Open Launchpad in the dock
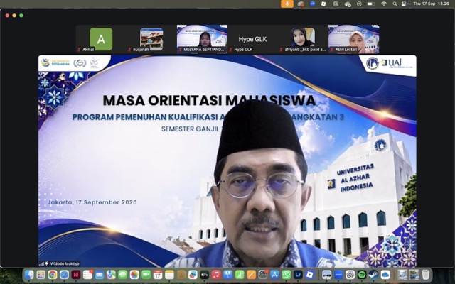The height and width of the screenshot is (284, 455). click(41, 275)
